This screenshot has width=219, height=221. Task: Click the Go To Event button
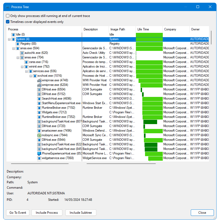pyautogui.click(x=18, y=213)
